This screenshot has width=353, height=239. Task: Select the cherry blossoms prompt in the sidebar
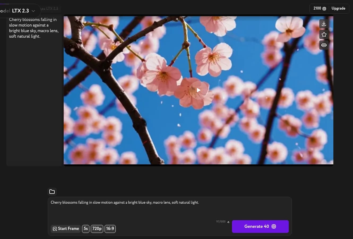(34, 28)
